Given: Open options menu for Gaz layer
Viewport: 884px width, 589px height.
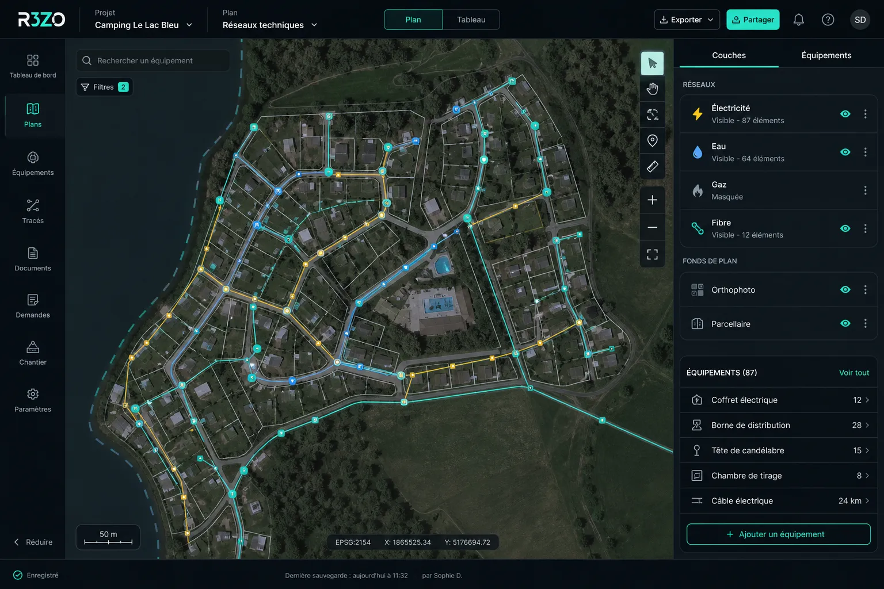Looking at the screenshot, I should 865,190.
